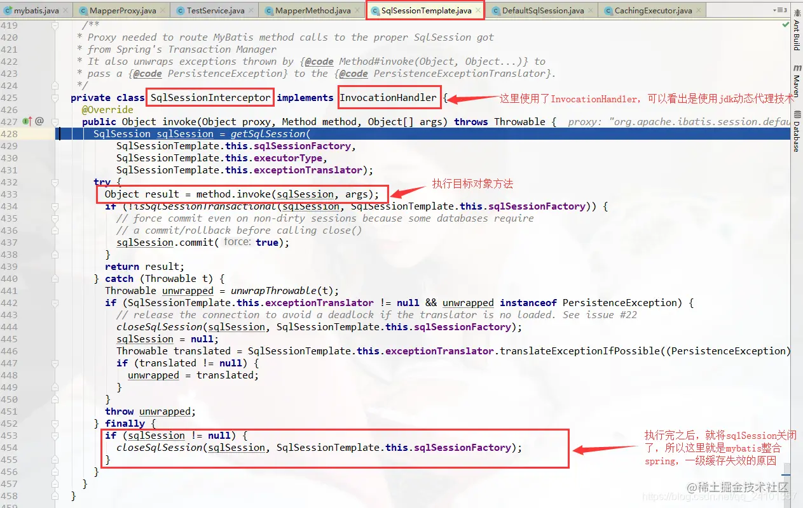The image size is (803, 508).
Task: Click the unwrapThrowable call on line 441
Action: tap(273, 291)
